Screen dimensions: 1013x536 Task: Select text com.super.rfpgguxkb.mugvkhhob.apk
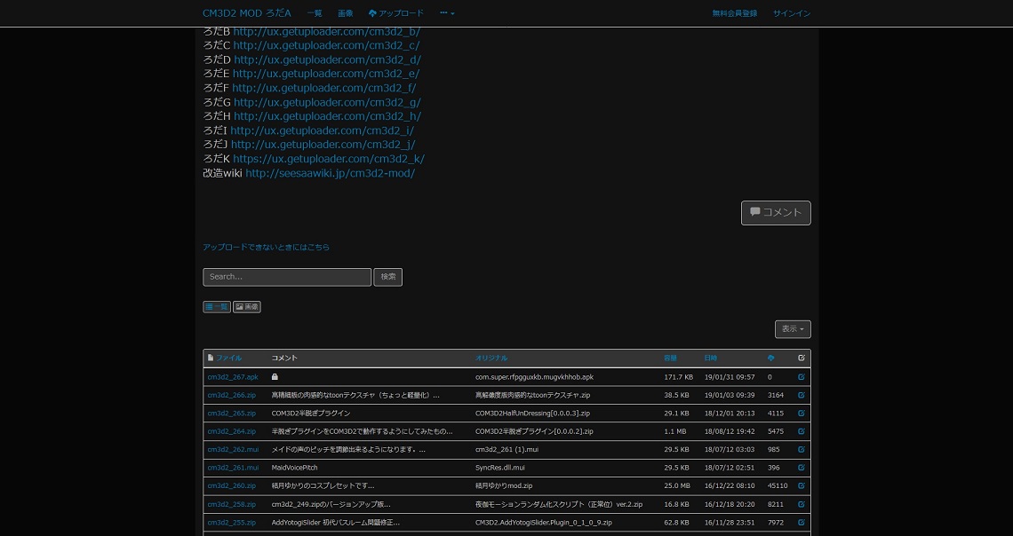tap(534, 376)
